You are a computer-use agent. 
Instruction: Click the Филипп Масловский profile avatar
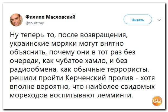(x=16, y=20)
